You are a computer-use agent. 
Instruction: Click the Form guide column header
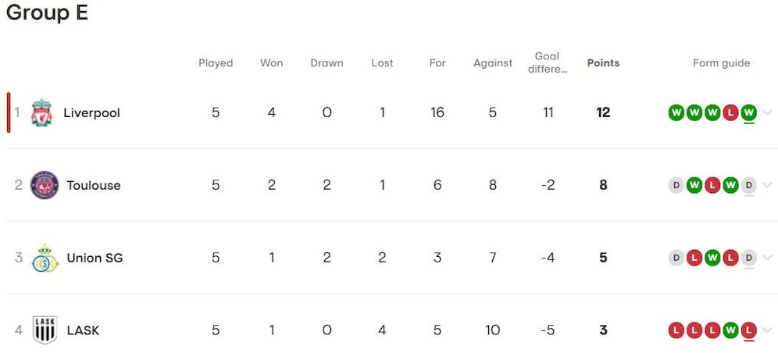721,63
